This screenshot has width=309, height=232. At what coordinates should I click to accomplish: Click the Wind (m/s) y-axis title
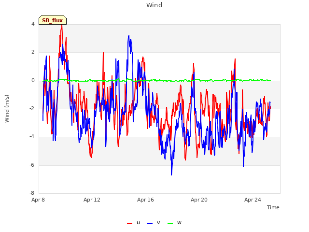click(7, 109)
